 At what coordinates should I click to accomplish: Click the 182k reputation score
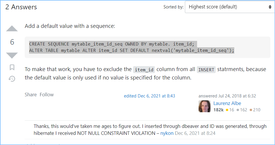point(218,110)
